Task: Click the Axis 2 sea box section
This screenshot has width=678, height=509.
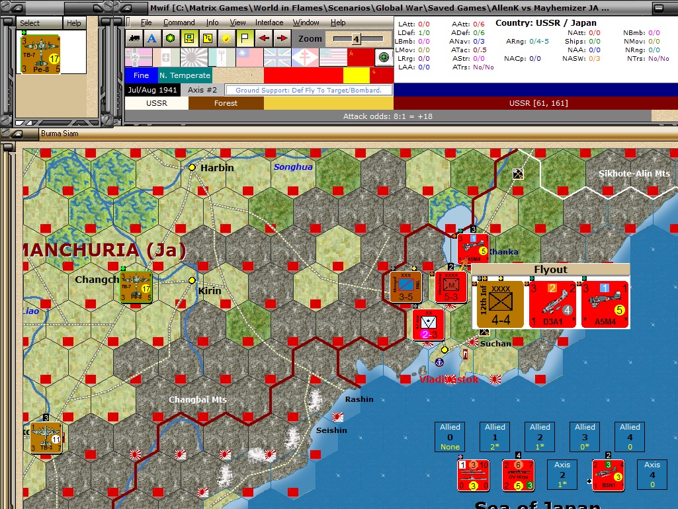Action: 562,475
